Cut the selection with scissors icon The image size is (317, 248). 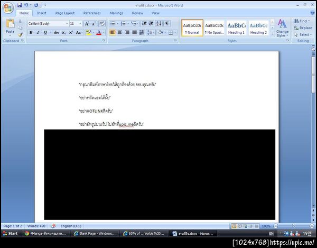click(x=20, y=21)
